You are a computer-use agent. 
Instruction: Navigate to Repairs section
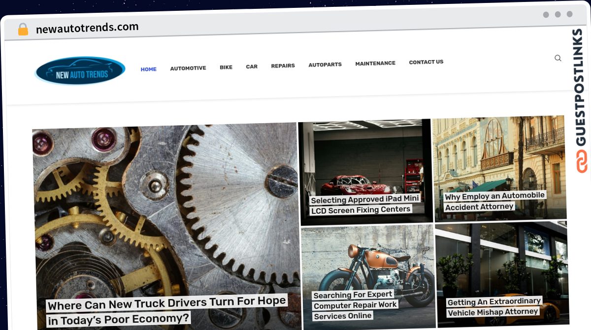pos(283,66)
